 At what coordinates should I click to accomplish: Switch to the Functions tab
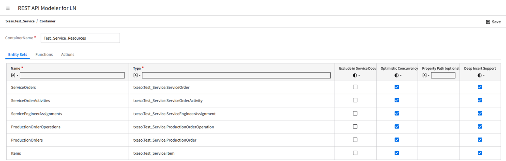coord(44,55)
